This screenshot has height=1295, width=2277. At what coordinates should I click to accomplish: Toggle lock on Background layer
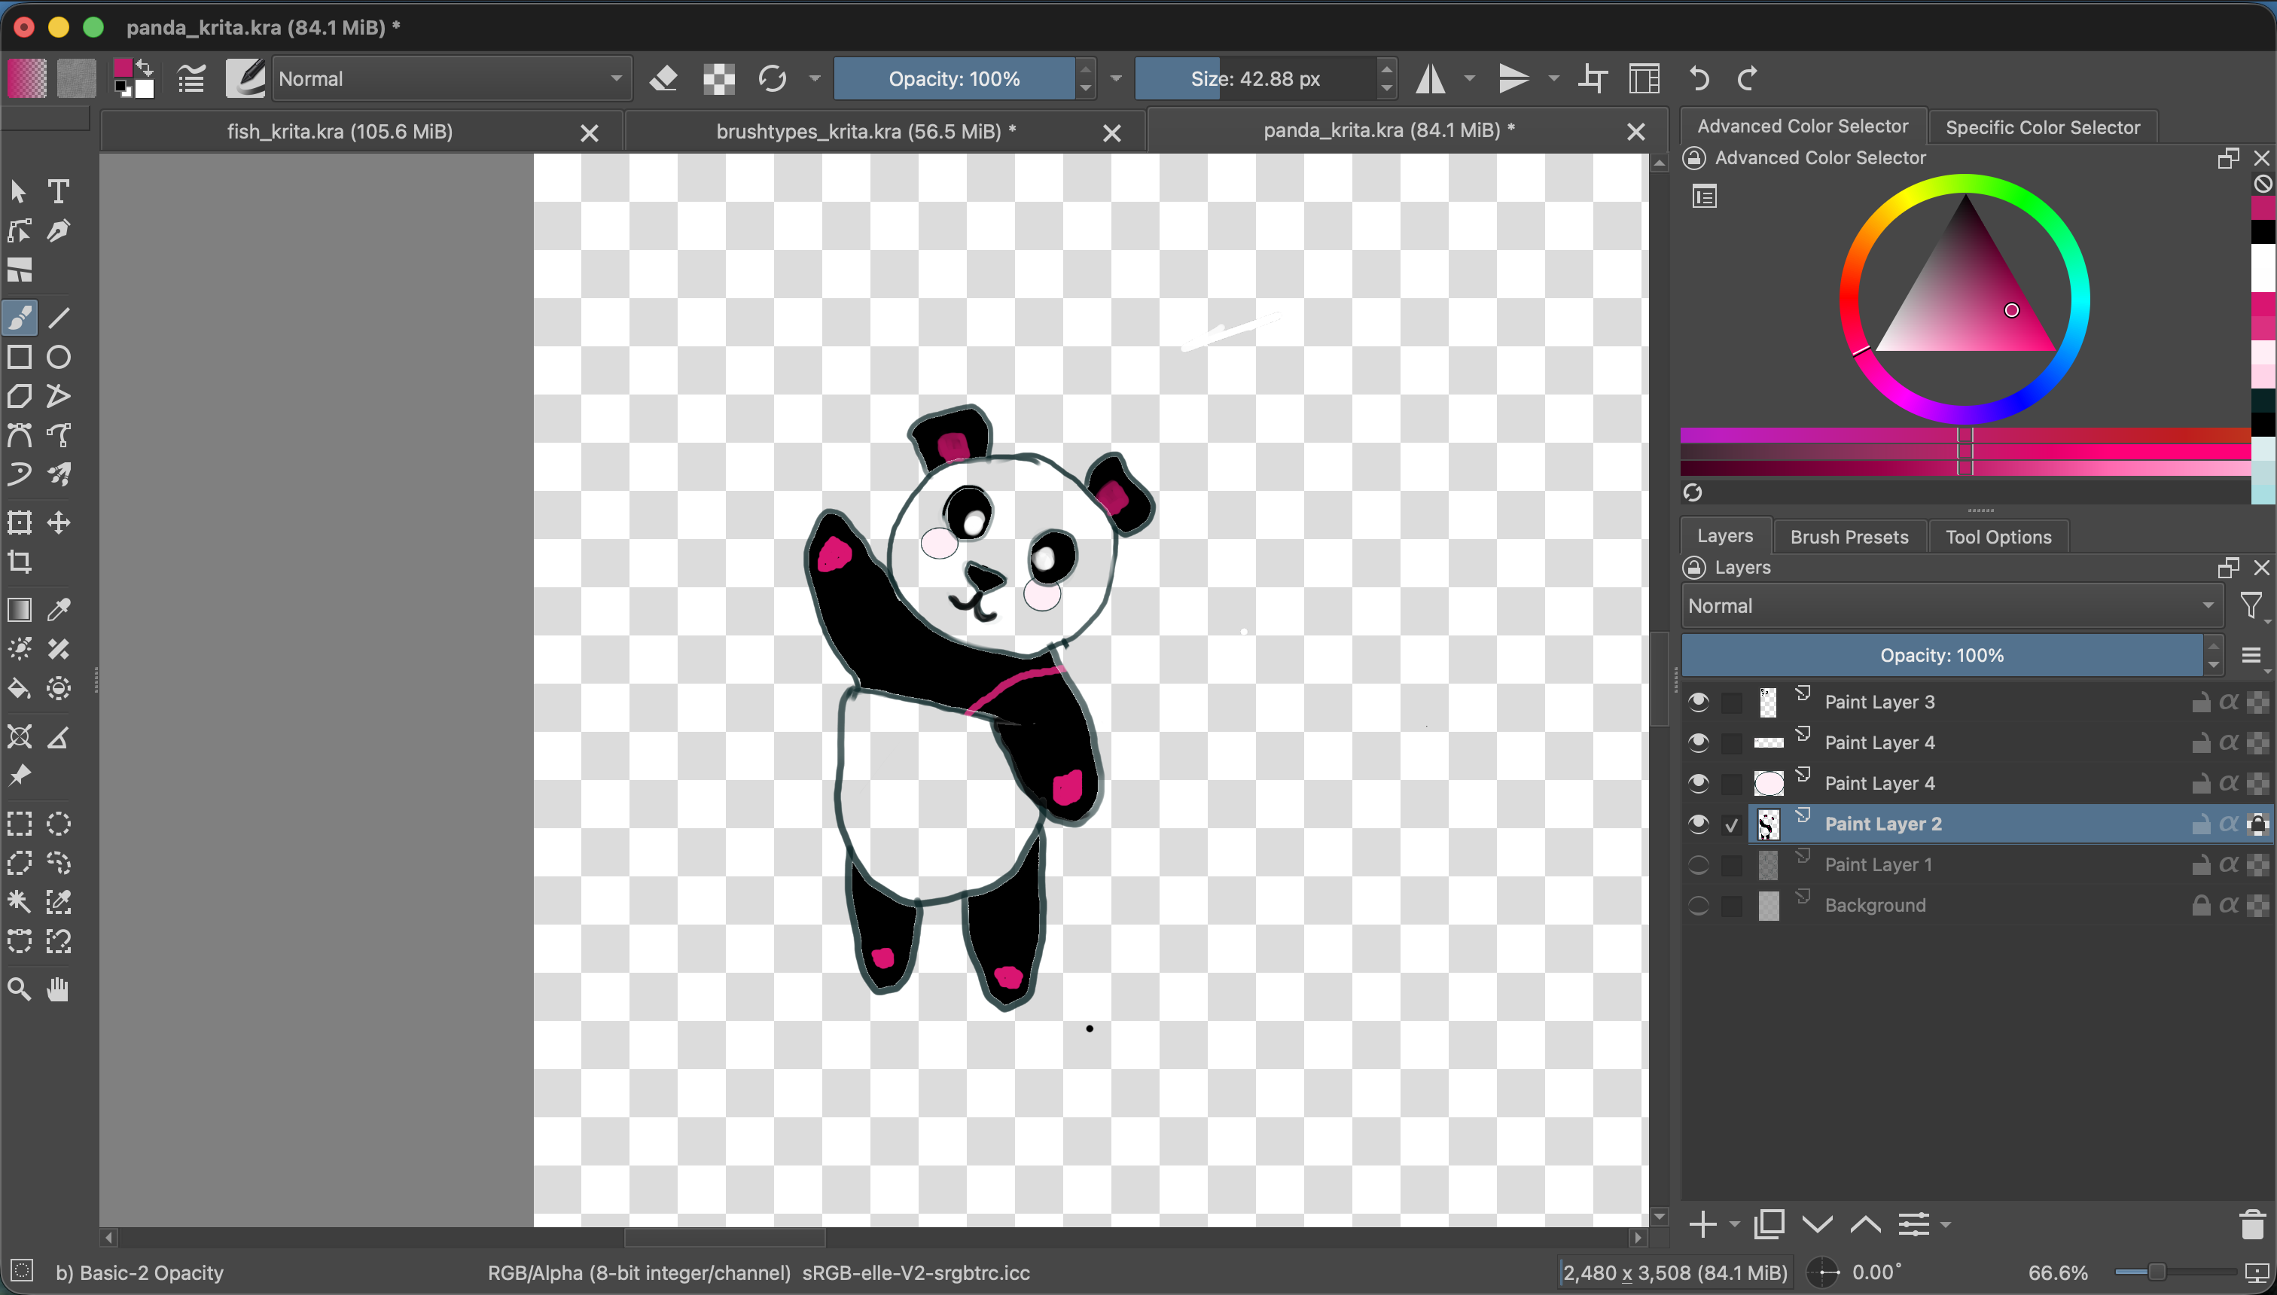tap(2200, 906)
